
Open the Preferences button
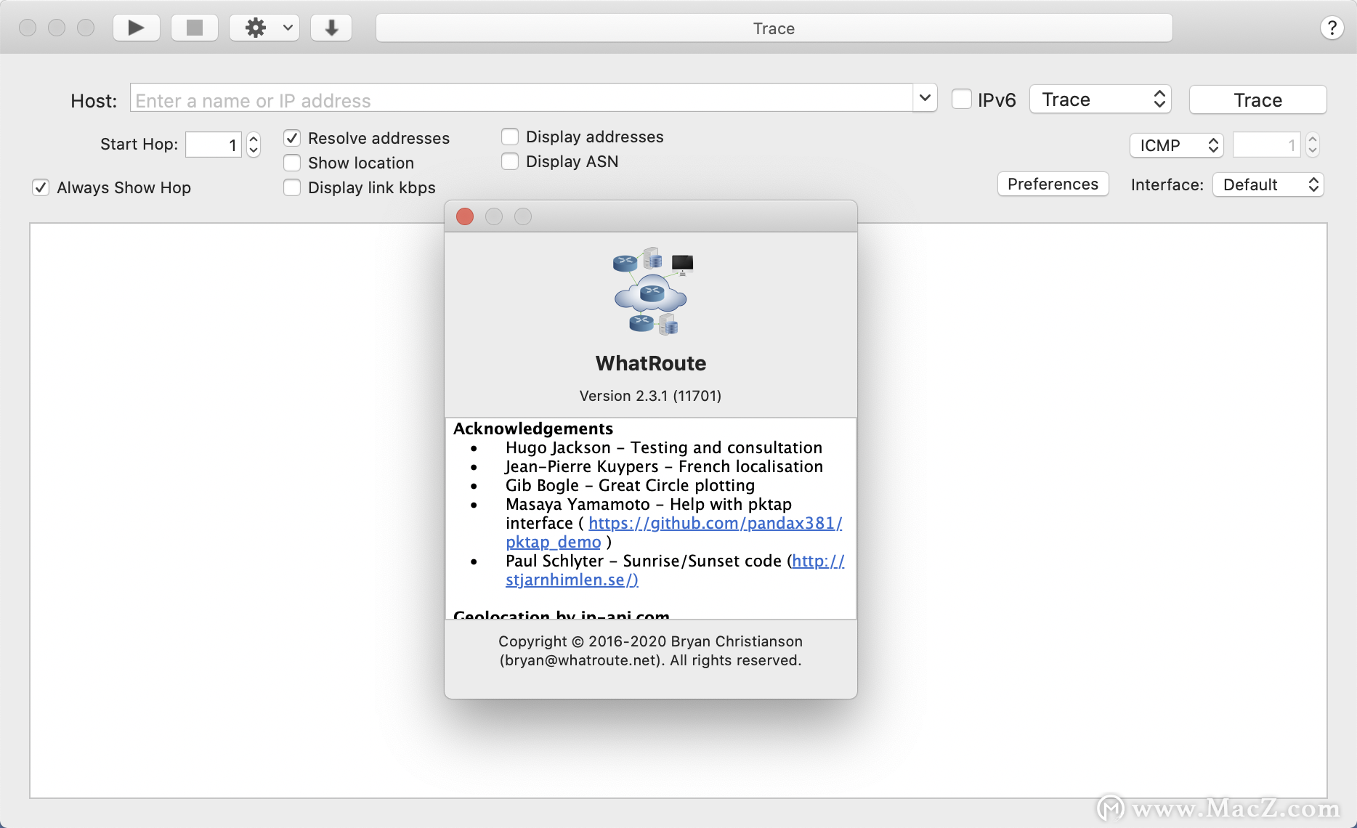coord(1053,184)
